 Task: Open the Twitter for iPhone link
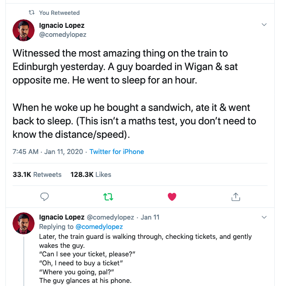coord(117,152)
